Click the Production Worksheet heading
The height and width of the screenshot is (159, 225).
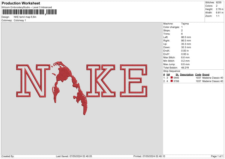[21, 3]
